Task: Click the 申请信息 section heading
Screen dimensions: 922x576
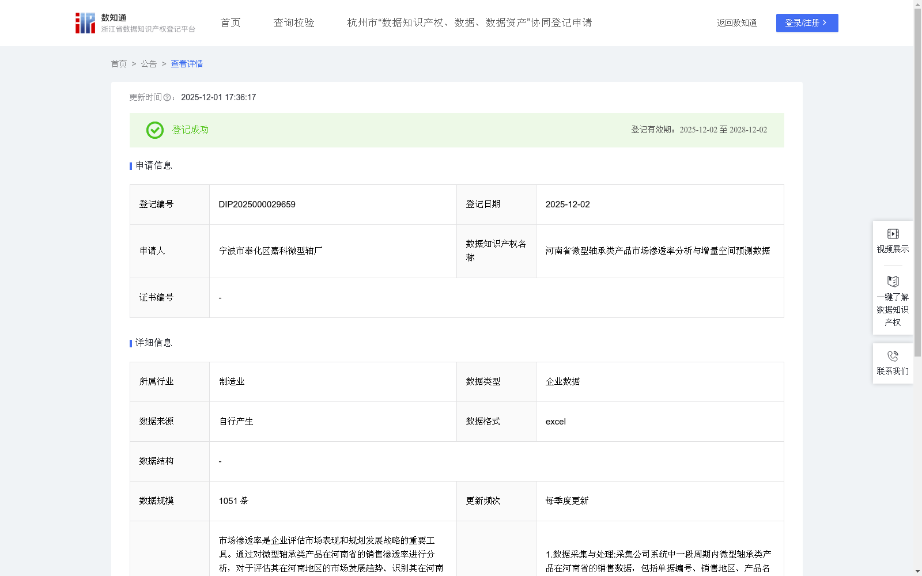Action: [x=153, y=166]
